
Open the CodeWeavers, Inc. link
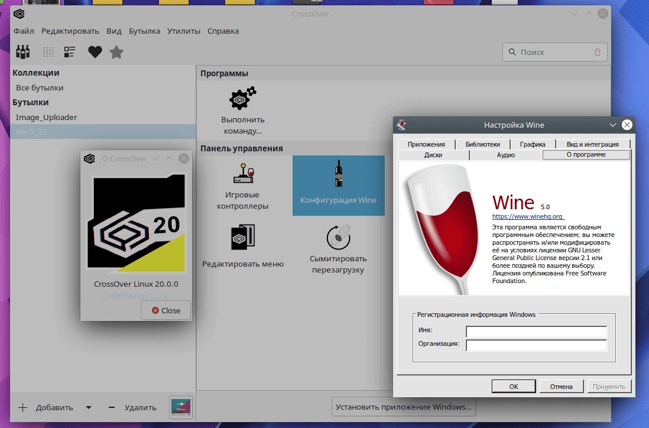(x=136, y=295)
